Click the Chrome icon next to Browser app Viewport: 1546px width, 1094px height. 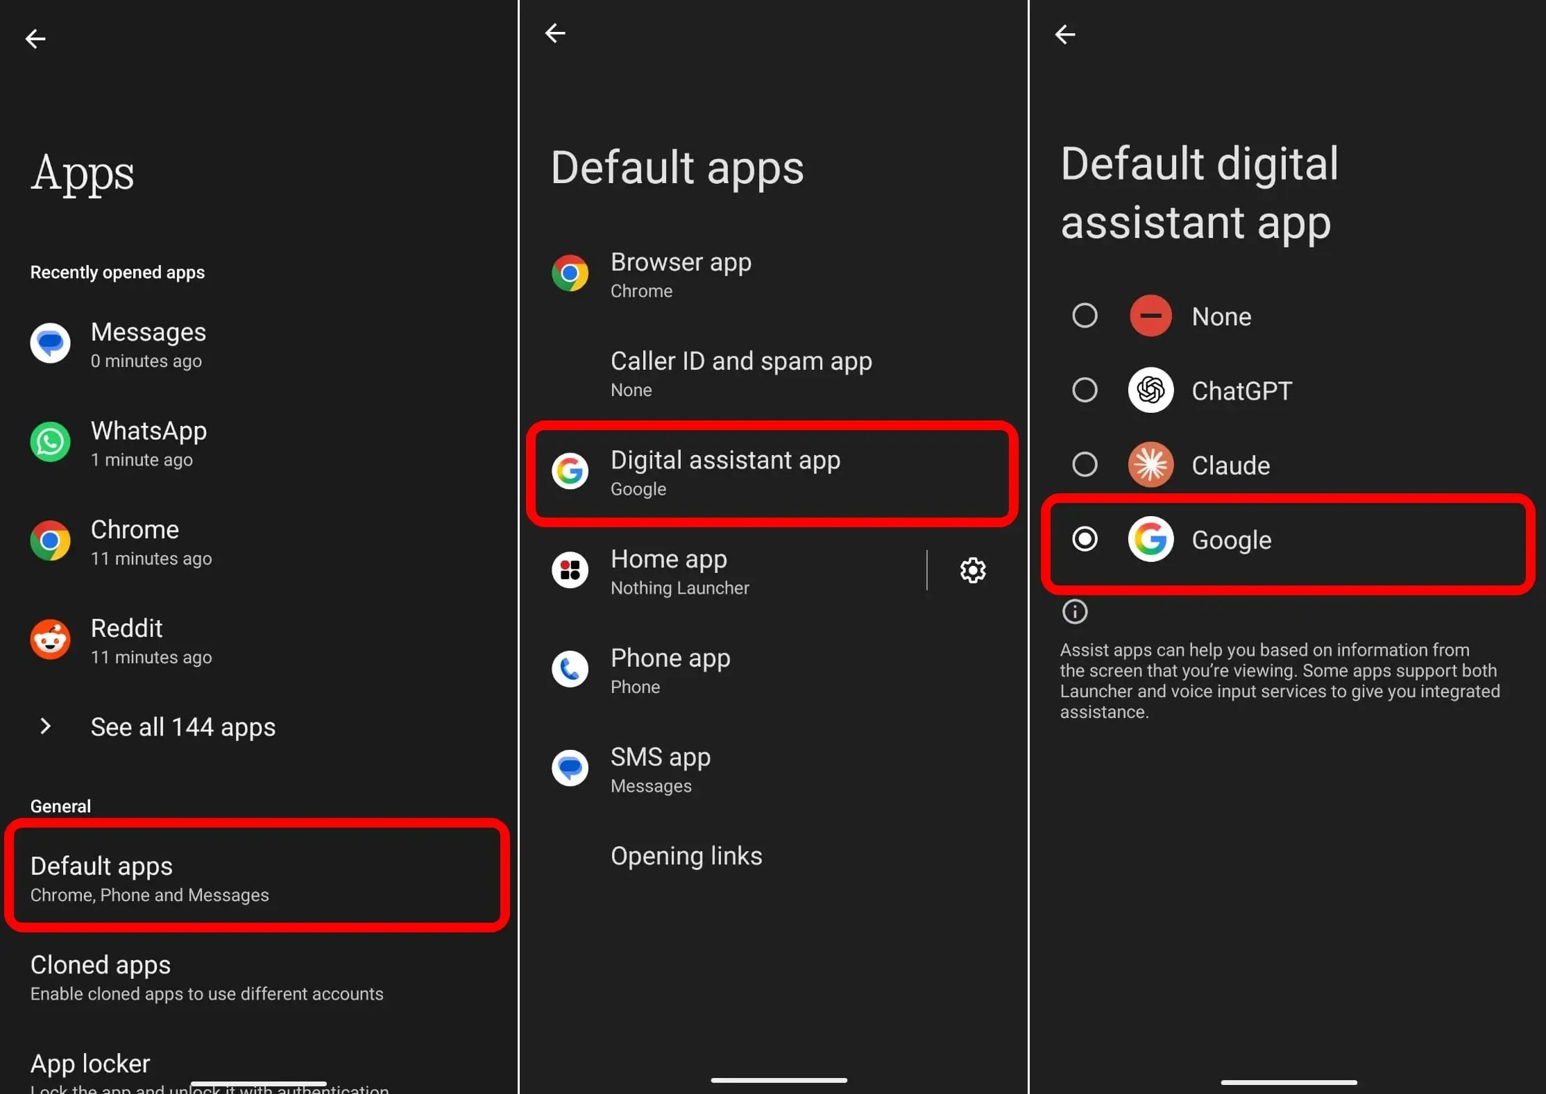coord(569,273)
